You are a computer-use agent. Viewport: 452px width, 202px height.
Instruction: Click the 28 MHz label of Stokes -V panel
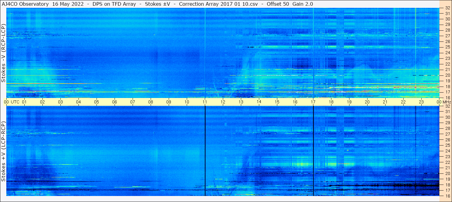[x=447, y=30]
